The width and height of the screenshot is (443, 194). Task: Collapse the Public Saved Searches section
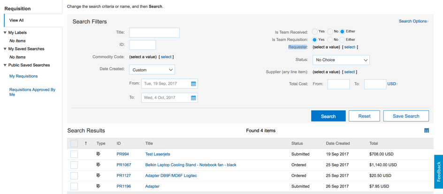click(5, 65)
